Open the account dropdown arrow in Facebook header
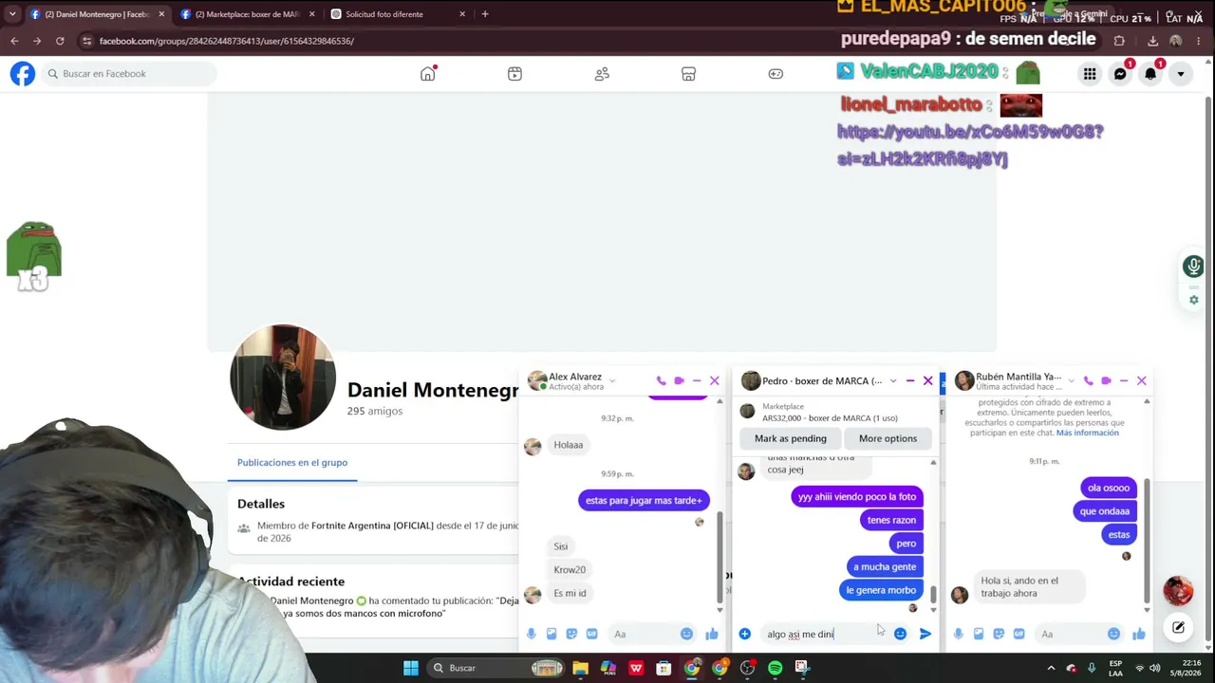Viewport: 1215px width, 683px height. coord(1181,74)
